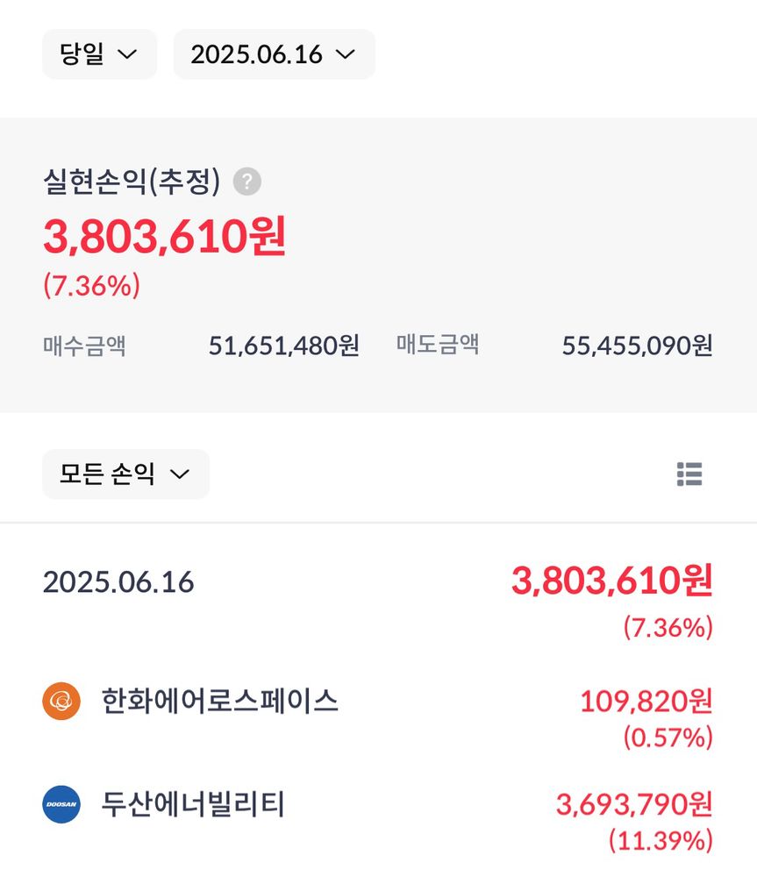Select the 109,820원 profit amount
This screenshot has width=757, height=877.
point(646,701)
